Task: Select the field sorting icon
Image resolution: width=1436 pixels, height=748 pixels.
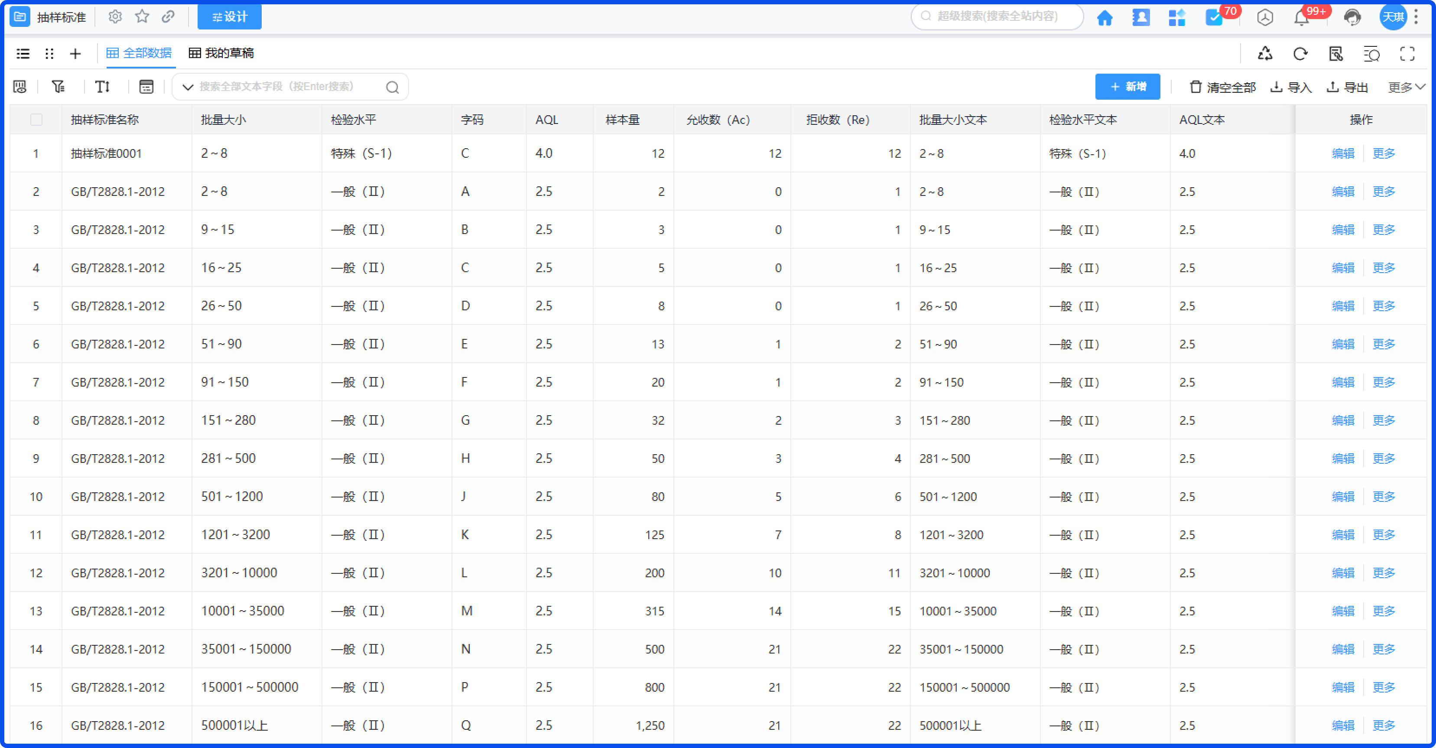Action: pyautogui.click(x=102, y=86)
